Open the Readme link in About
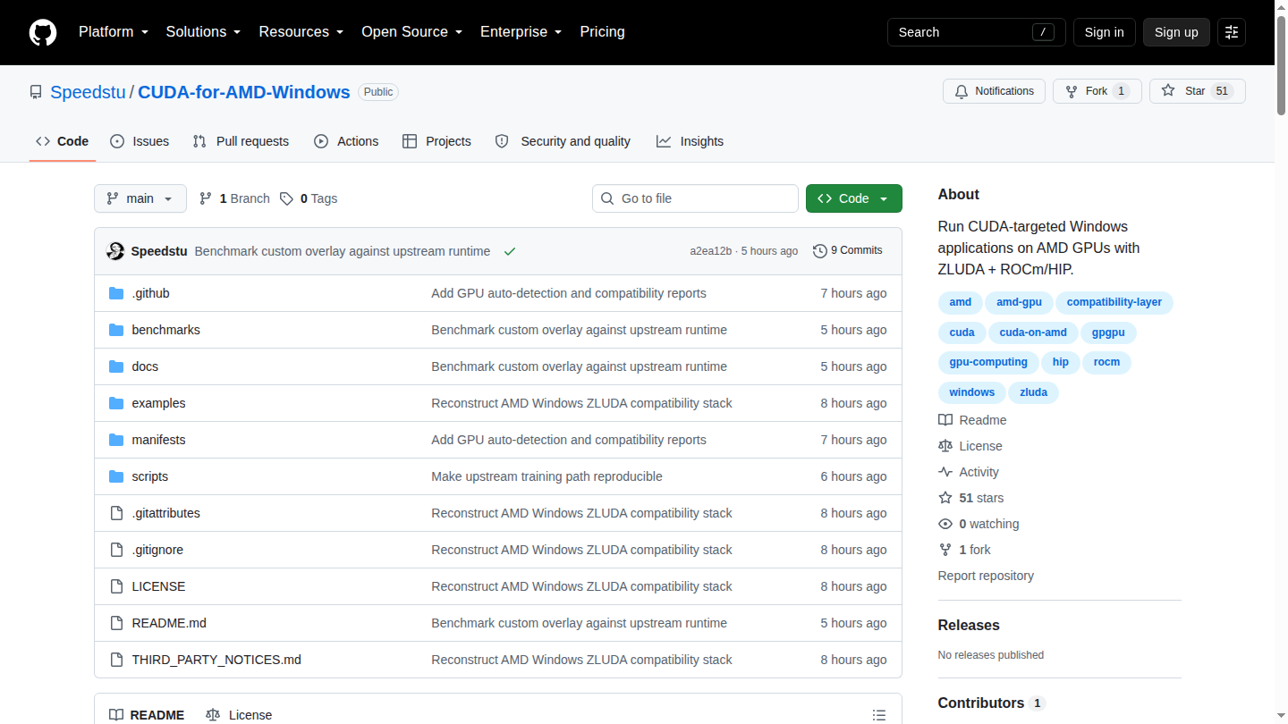The width and height of the screenshot is (1288, 724). (x=972, y=420)
